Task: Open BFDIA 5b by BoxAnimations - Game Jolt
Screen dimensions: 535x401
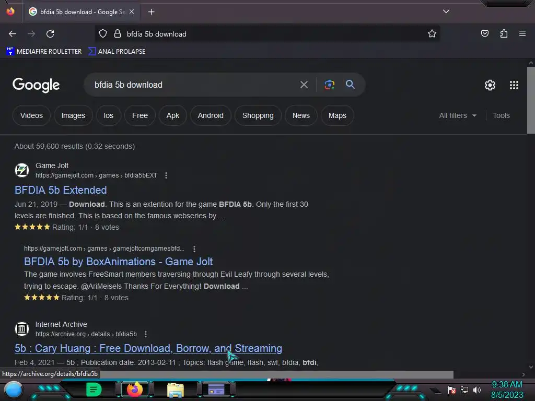Action: pos(119,262)
